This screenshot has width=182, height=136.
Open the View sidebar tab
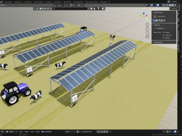(179, 26)
